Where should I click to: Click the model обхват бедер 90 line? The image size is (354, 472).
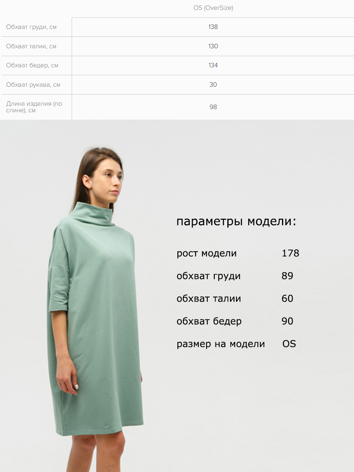click(x=235, y=321)
